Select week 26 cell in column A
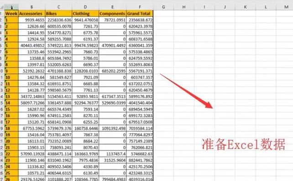Image resolution: width=293 pixels, height=181 pixels. [x=11, y=179]
